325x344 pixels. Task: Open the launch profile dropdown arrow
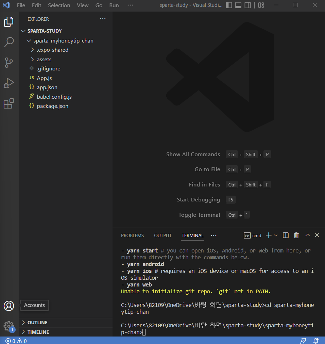tap(276, 235)
